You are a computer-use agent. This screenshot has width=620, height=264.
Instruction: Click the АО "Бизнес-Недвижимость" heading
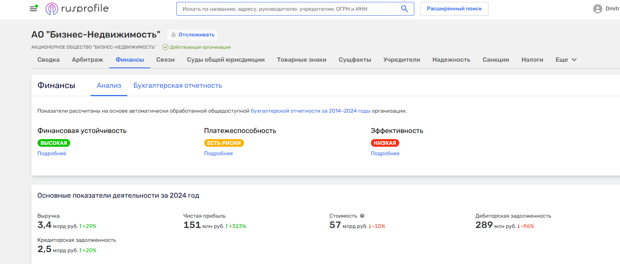96,34
